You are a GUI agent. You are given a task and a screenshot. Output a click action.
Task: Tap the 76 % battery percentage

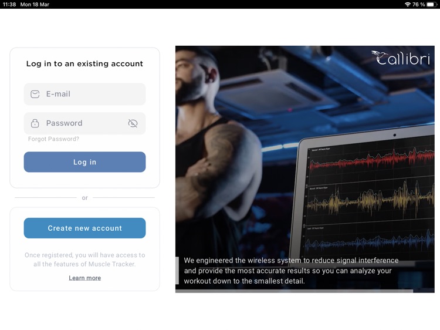[419, 5]
